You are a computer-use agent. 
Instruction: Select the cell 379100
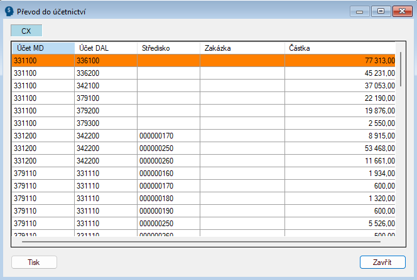click(106, 98)
